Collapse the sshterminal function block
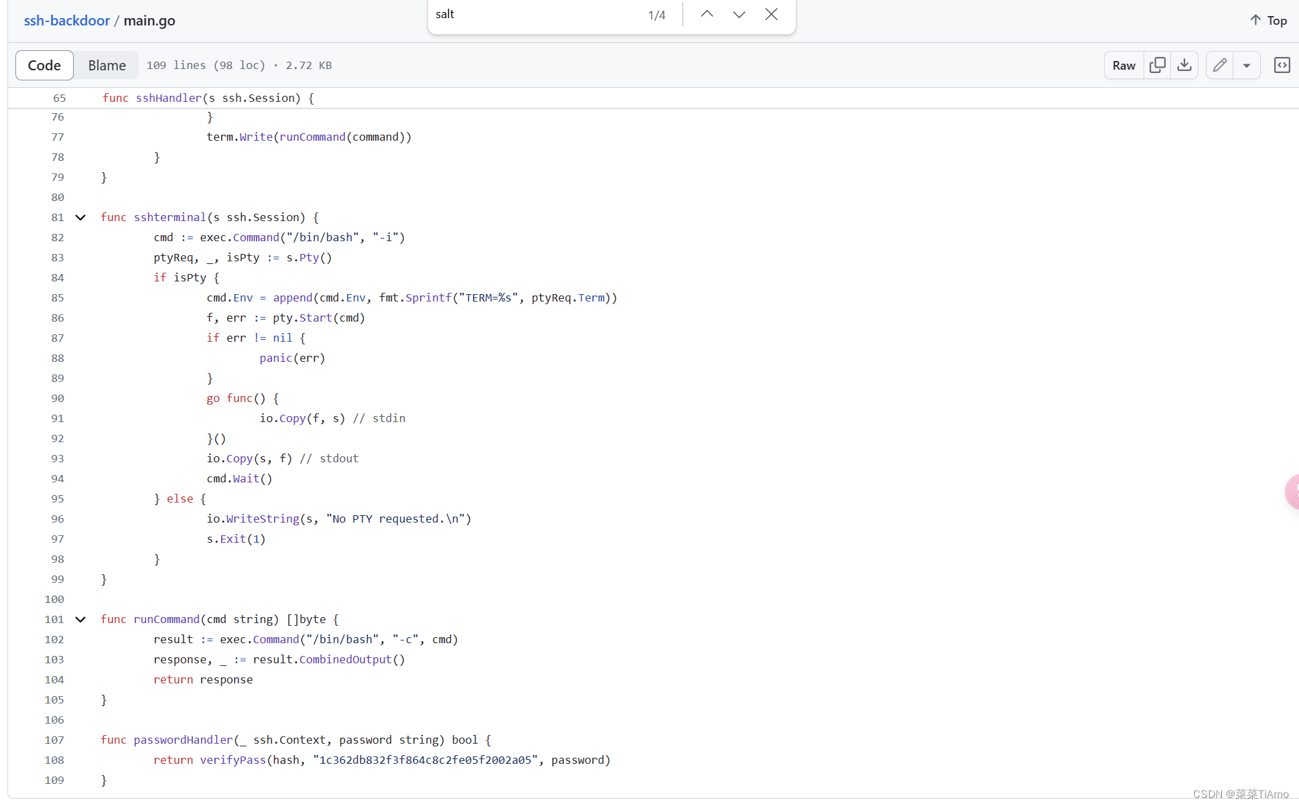Viewport: 1299px width, 806px height. point(80,217)
